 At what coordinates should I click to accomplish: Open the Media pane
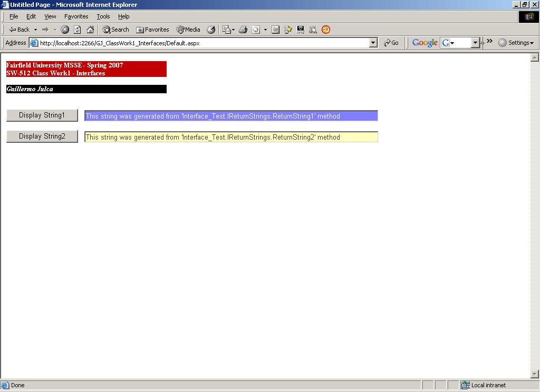click(188, 30)
